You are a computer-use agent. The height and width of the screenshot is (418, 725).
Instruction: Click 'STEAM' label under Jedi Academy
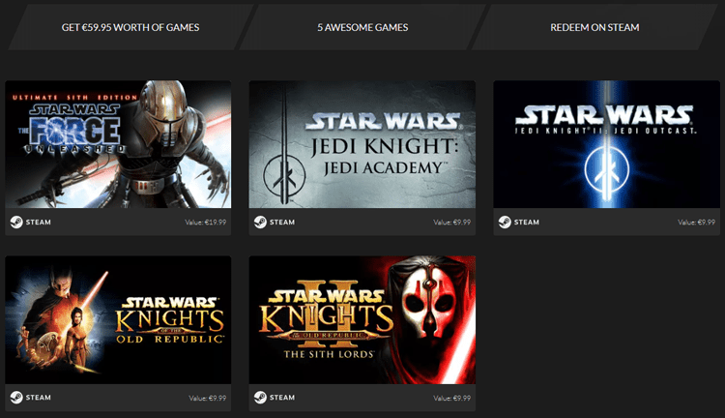282,223
